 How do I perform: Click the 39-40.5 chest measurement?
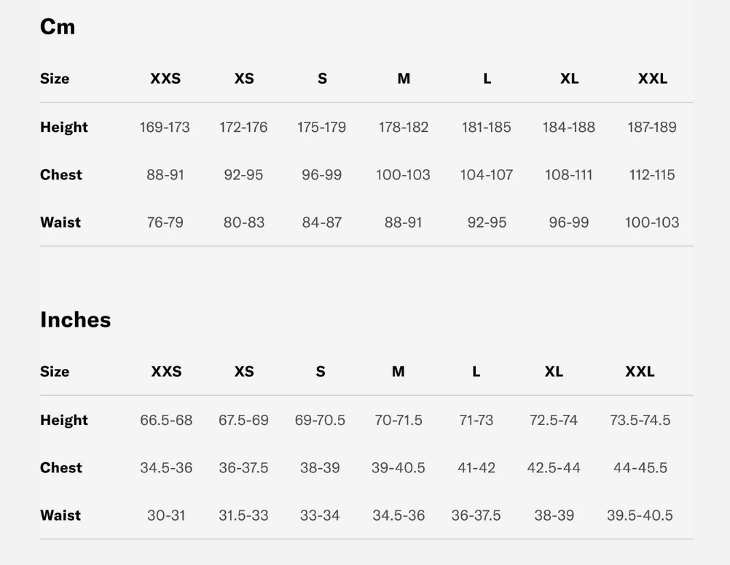[x=399, y=468]
